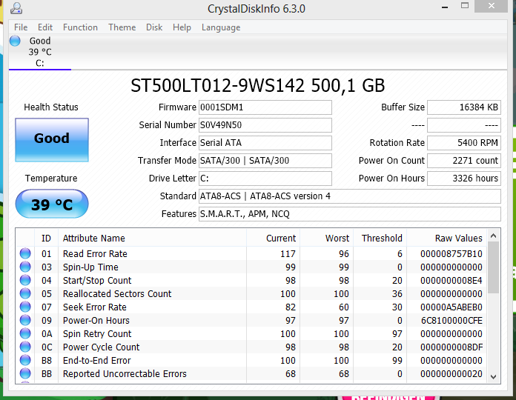This screenshot has width=516, height=400.
Task: Minimize the CrystalDiskInfo window
Action: coord(445,7)
